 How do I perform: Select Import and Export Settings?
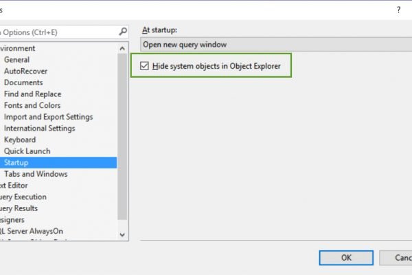pyautogui.click(x=48, y=117)
